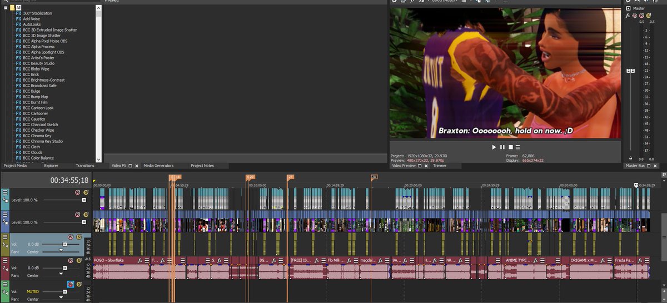667x303 pixels.
Task: Mute audio track 6
Action: pos(71,237)
